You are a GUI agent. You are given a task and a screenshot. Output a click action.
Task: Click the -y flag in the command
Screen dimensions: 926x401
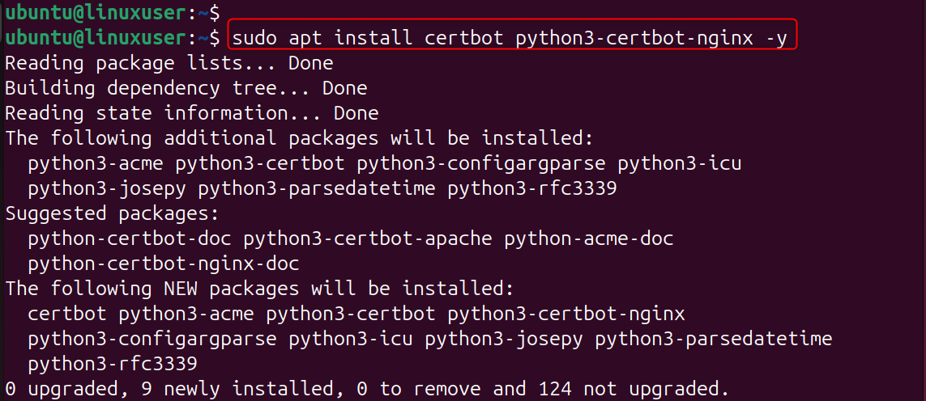[x=775, y=38]
